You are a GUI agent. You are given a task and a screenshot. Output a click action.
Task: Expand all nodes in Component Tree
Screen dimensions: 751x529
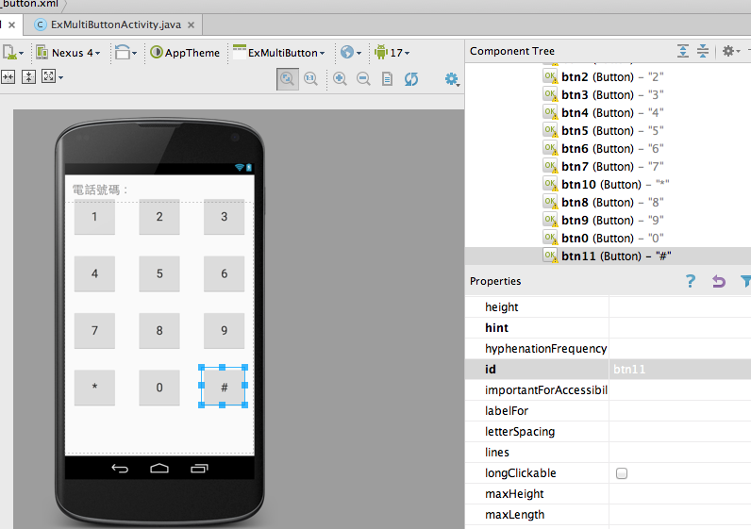tap(683, 51)
